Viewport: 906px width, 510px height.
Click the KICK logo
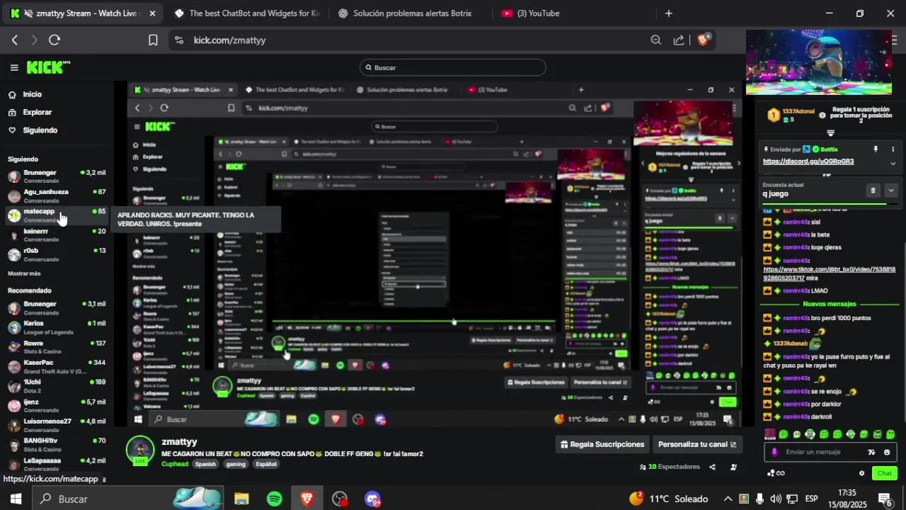point(47,67)
